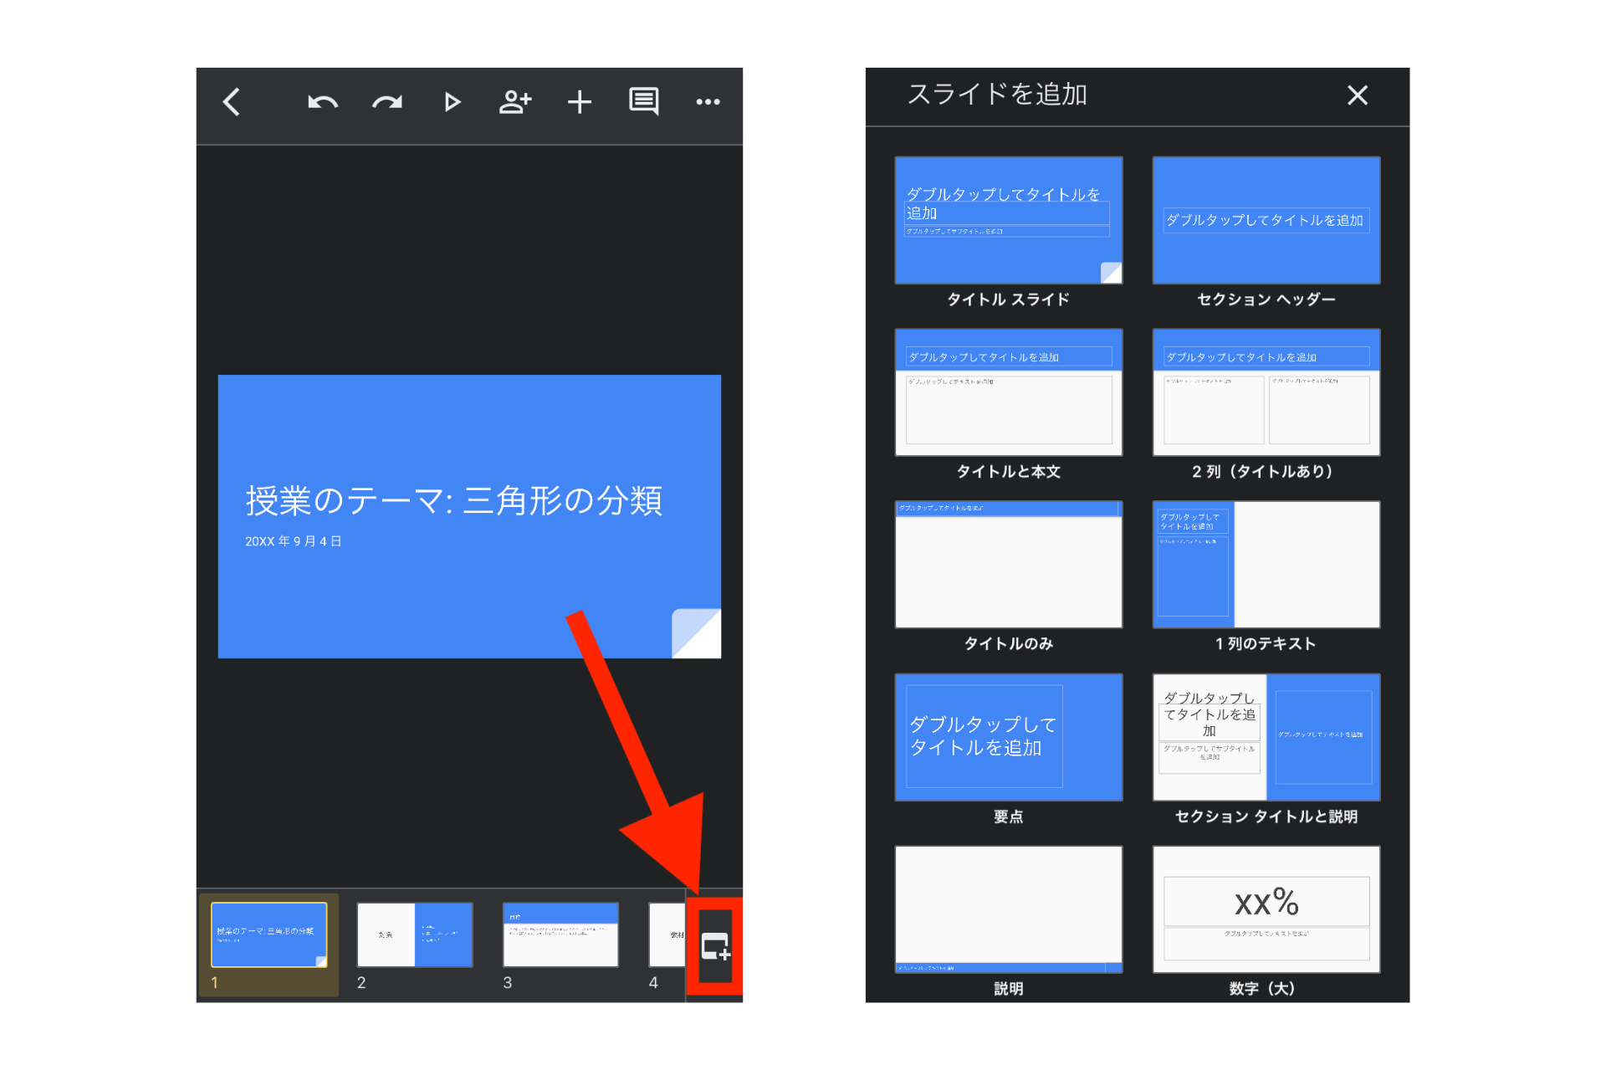Viewport: 1606px width, 1070px height.
Task: Choose the タイトル スライド layout
Action: tap(1009, 221)
